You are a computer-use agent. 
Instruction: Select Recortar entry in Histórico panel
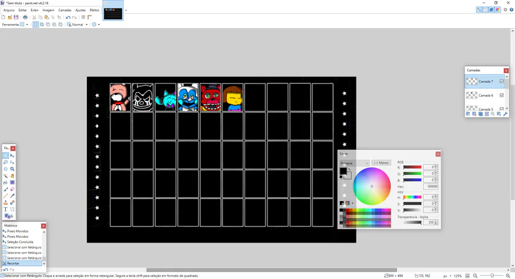point(22,263)
